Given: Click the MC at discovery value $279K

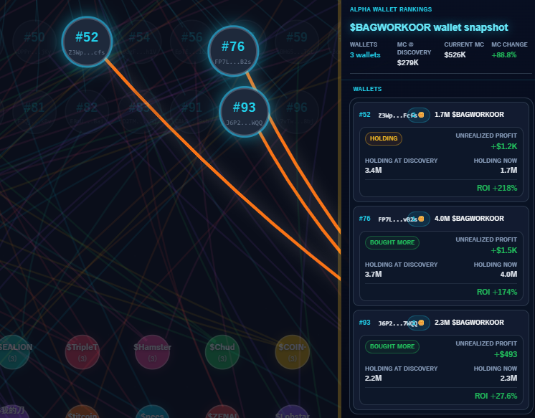Looking at the screenshot, I should coord(408,63).
